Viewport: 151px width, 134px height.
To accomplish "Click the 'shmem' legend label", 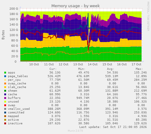I will [x=12, y=91].
